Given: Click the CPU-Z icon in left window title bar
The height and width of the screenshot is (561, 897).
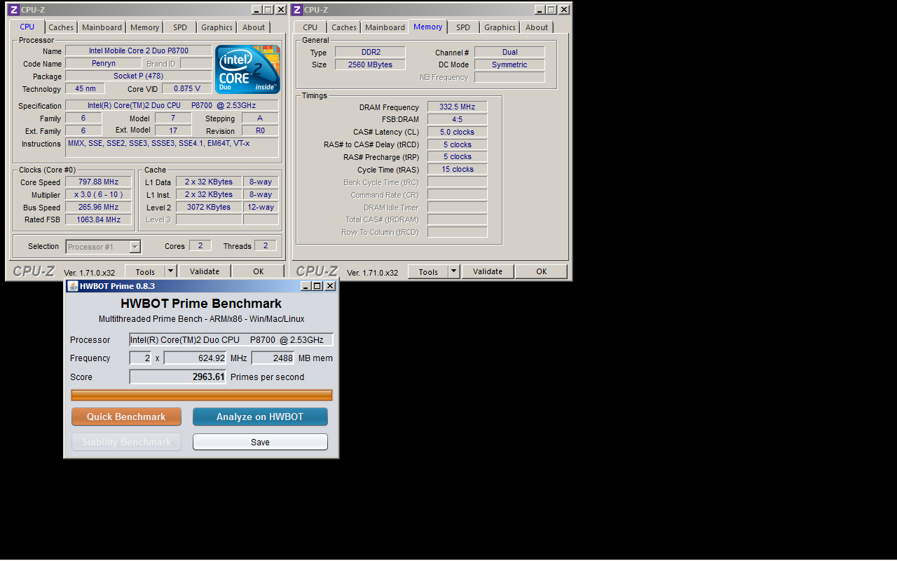Looking at the screenshot, I should 13,10.
